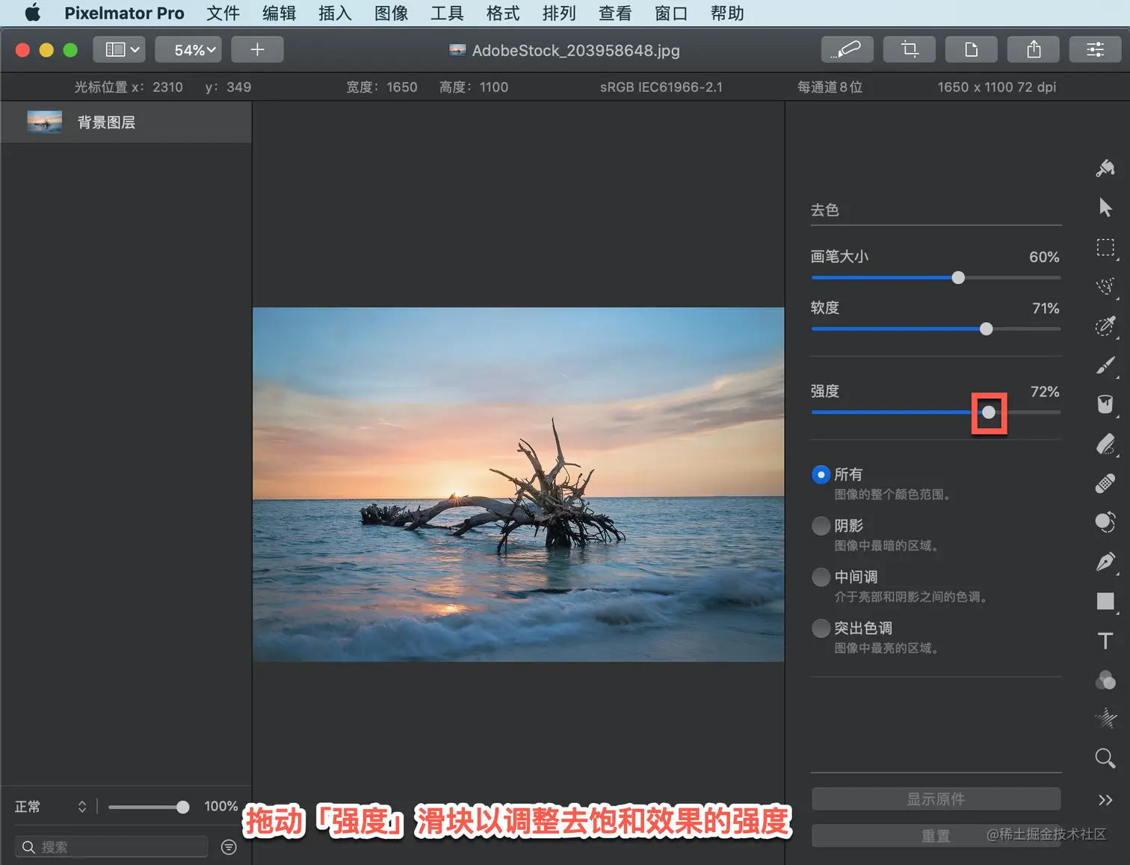
Task: Click the Share toolbar button
Action: coord(1033,49)
